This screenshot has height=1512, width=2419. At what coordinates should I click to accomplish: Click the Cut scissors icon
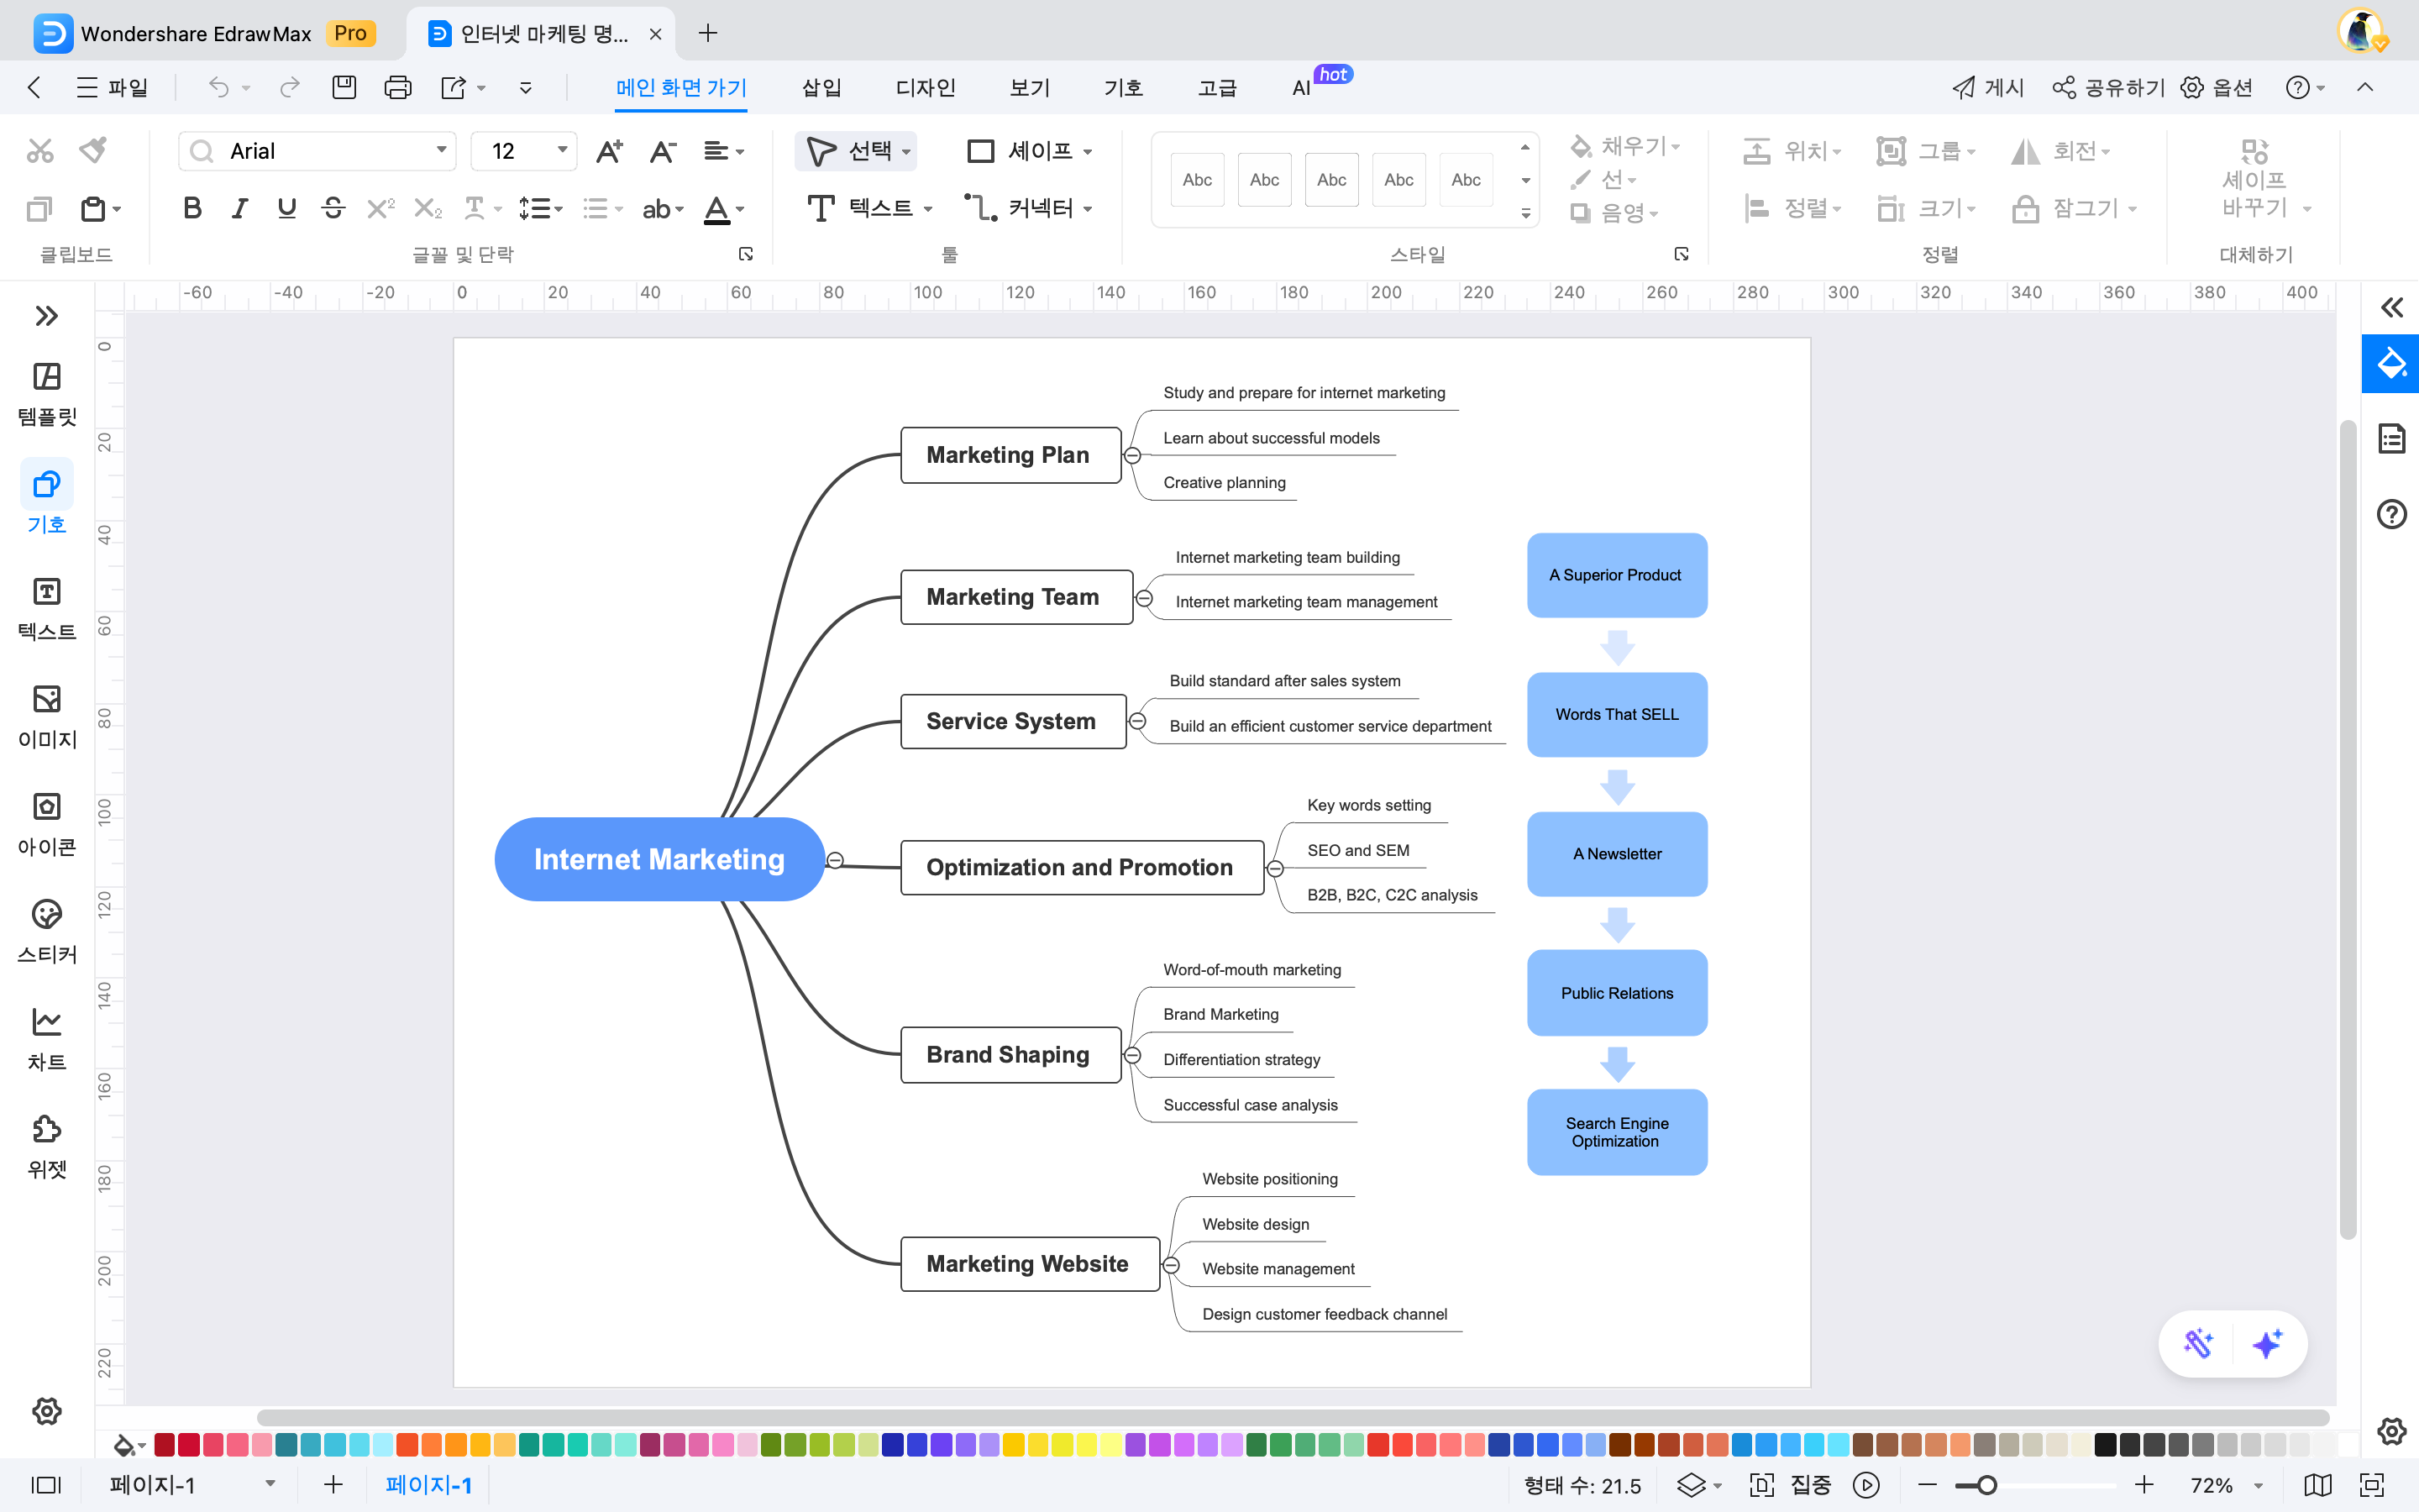coord(40,150)
